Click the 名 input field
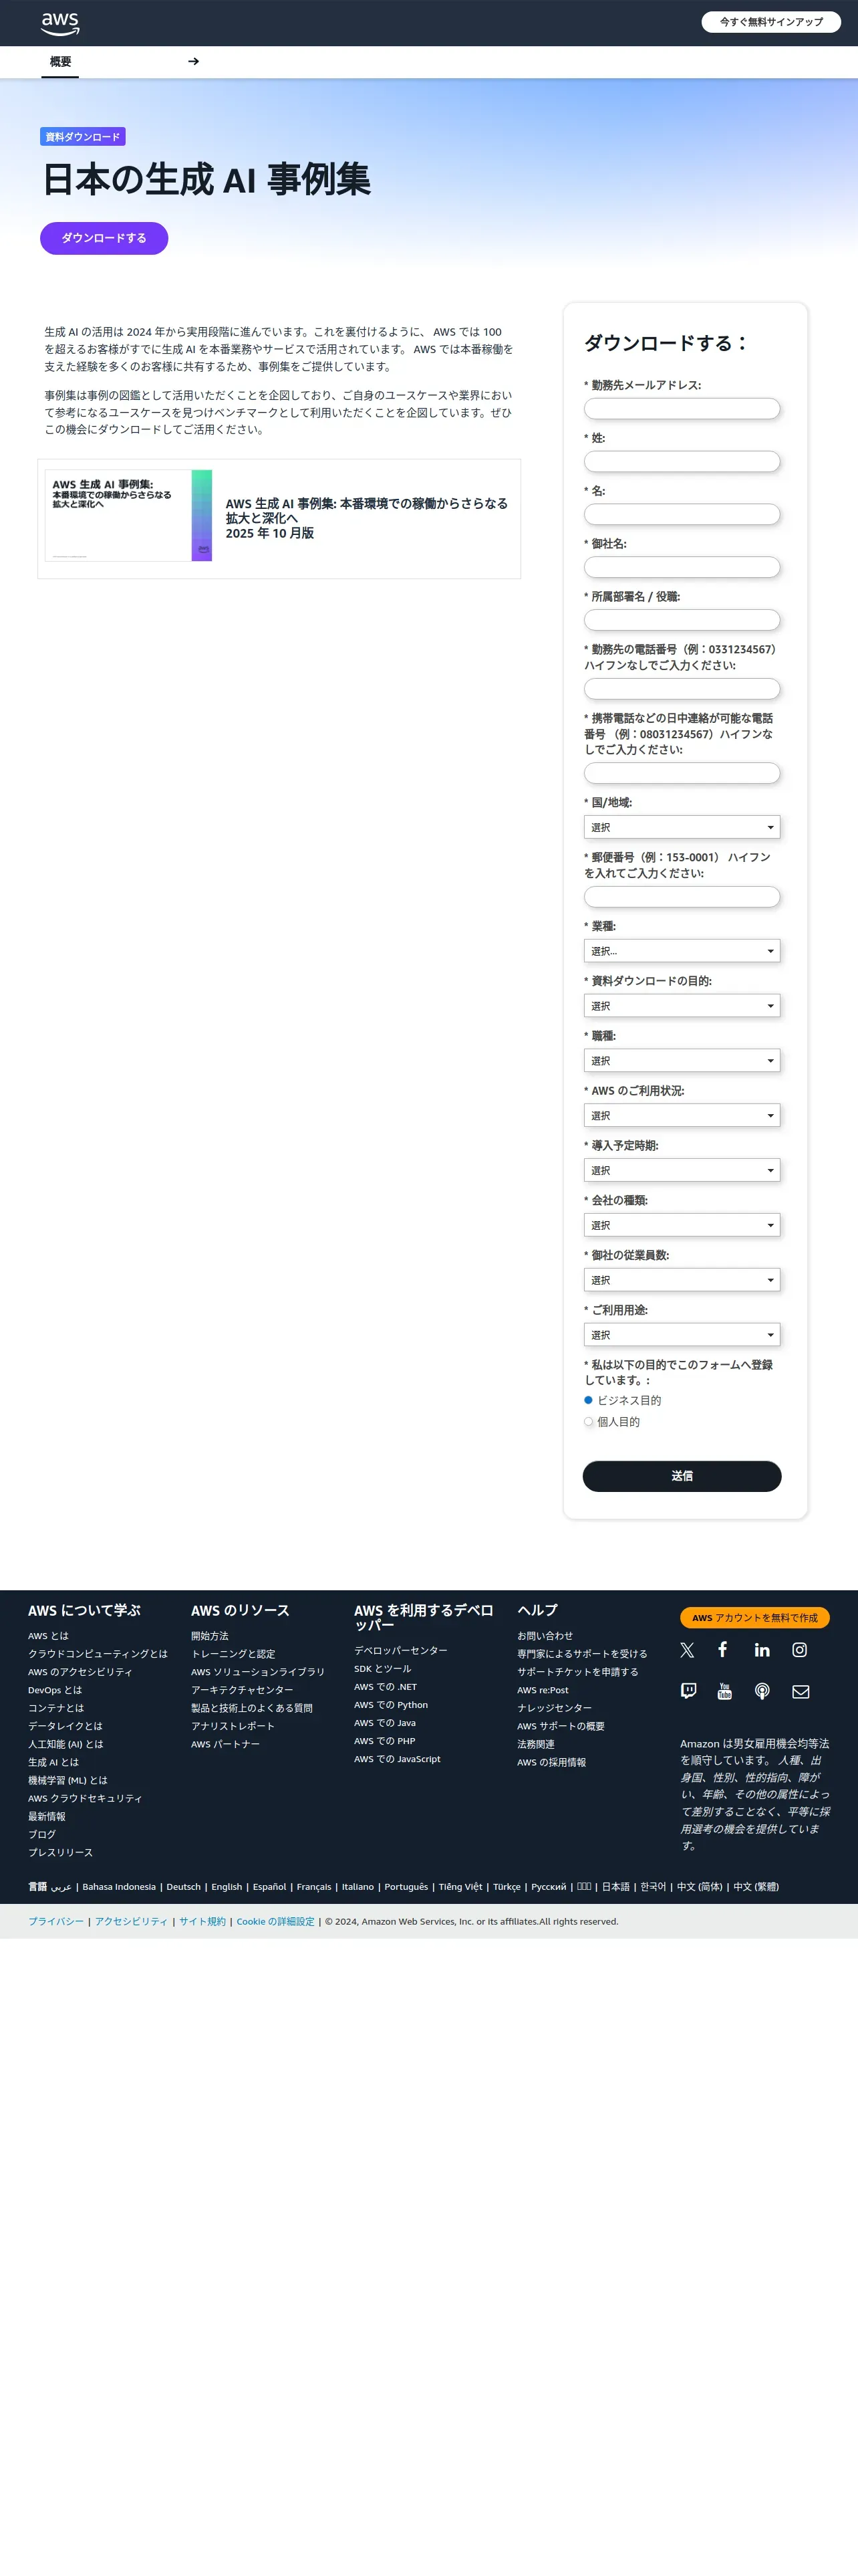 coord(682,515)
